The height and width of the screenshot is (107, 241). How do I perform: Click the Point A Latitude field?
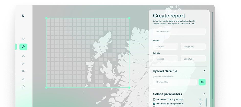(166, 46)
